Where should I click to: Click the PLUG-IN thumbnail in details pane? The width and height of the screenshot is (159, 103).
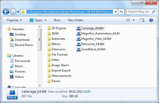coord(12,94)
